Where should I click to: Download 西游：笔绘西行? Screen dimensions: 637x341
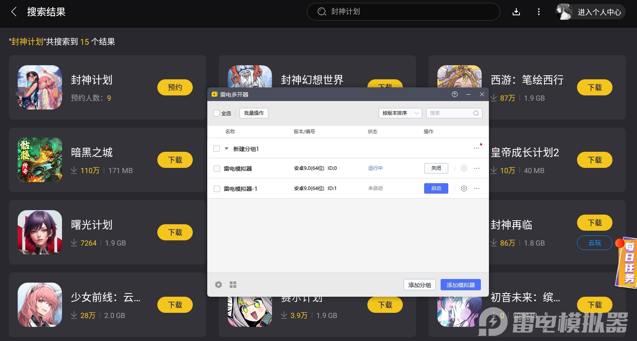[x=595, y=87]
